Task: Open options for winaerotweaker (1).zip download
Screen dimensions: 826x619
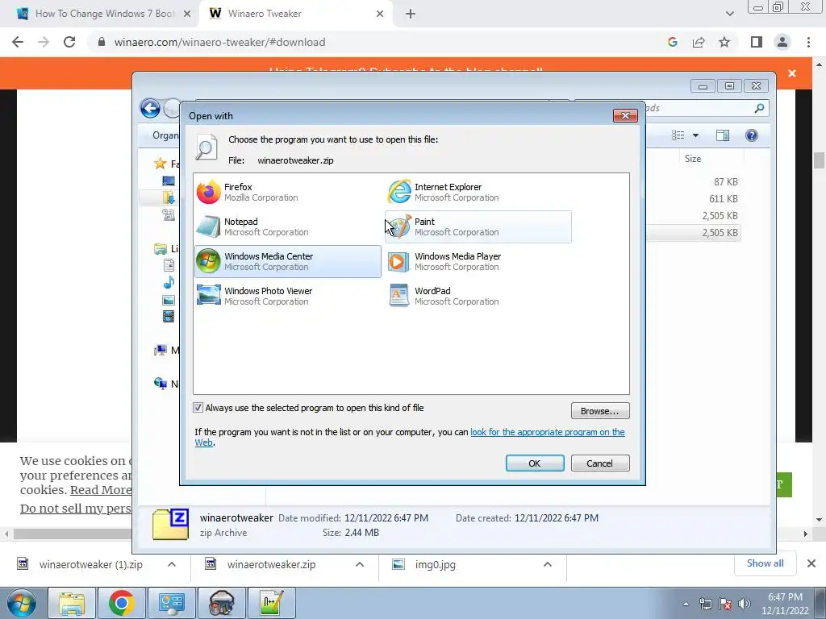Action: coord(172,564)
